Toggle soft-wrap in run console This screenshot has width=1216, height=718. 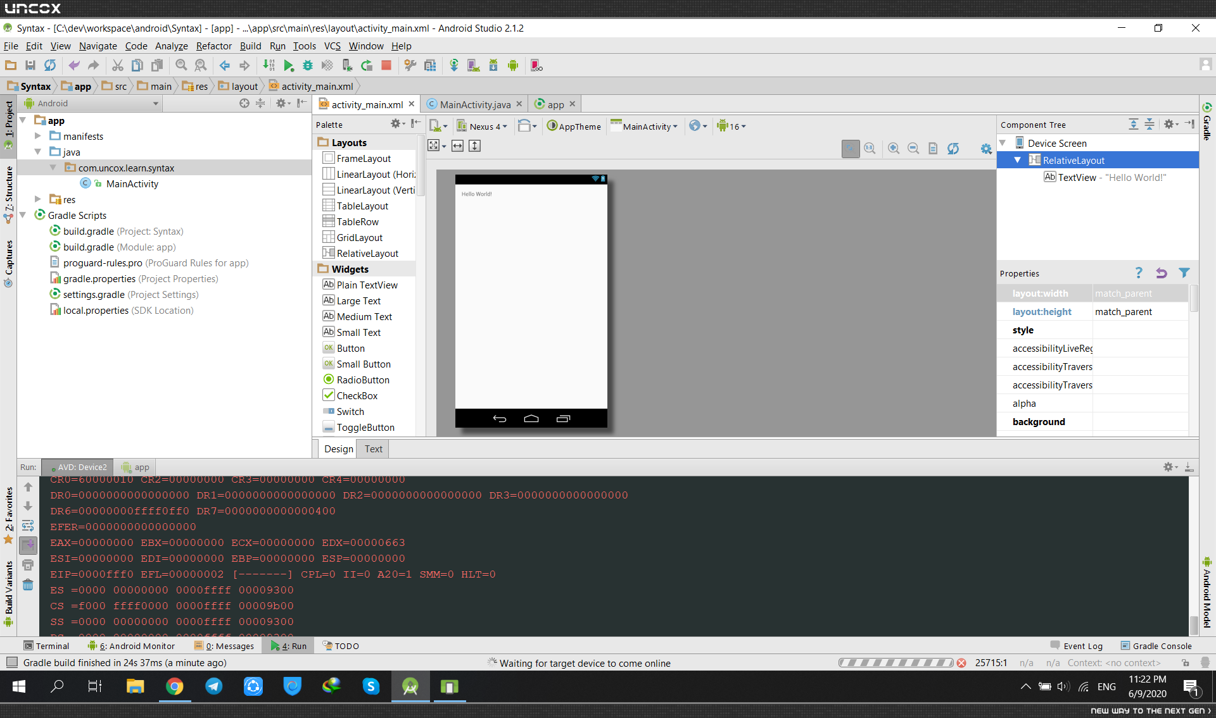28,526
